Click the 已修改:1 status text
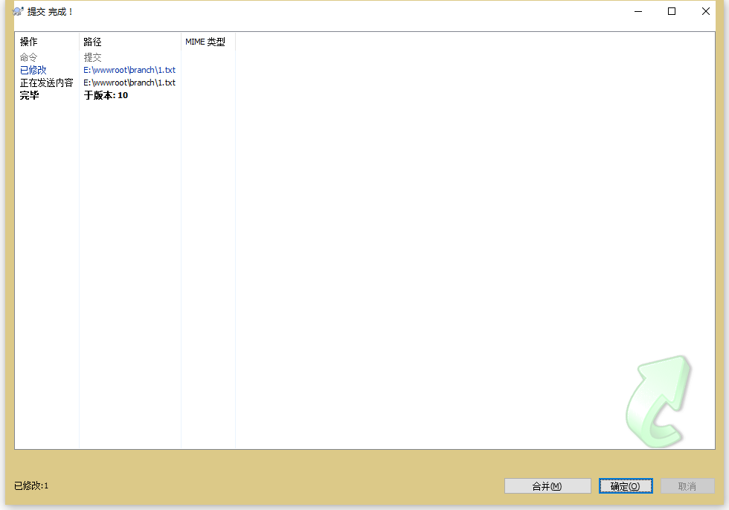Viewport: 729px width, 510px height. tap(31, 486)
